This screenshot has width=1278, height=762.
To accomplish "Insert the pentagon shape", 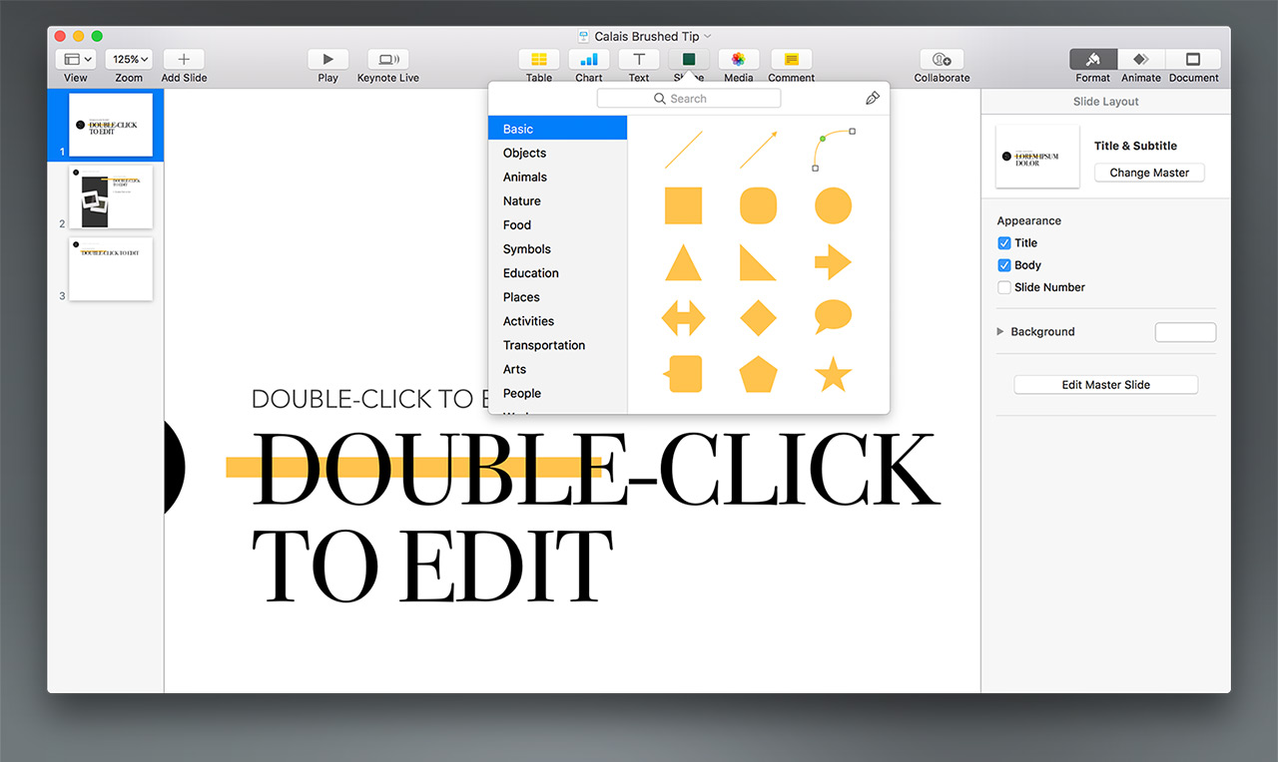I will 758,375.
